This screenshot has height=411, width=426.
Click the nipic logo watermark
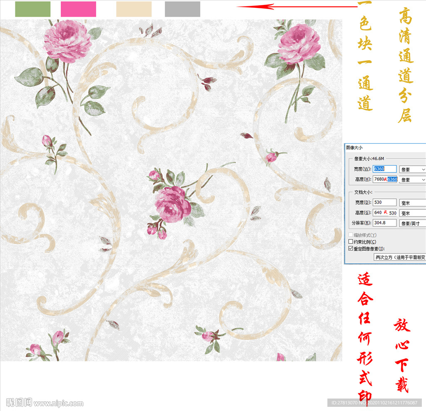[x=19, y=402]
